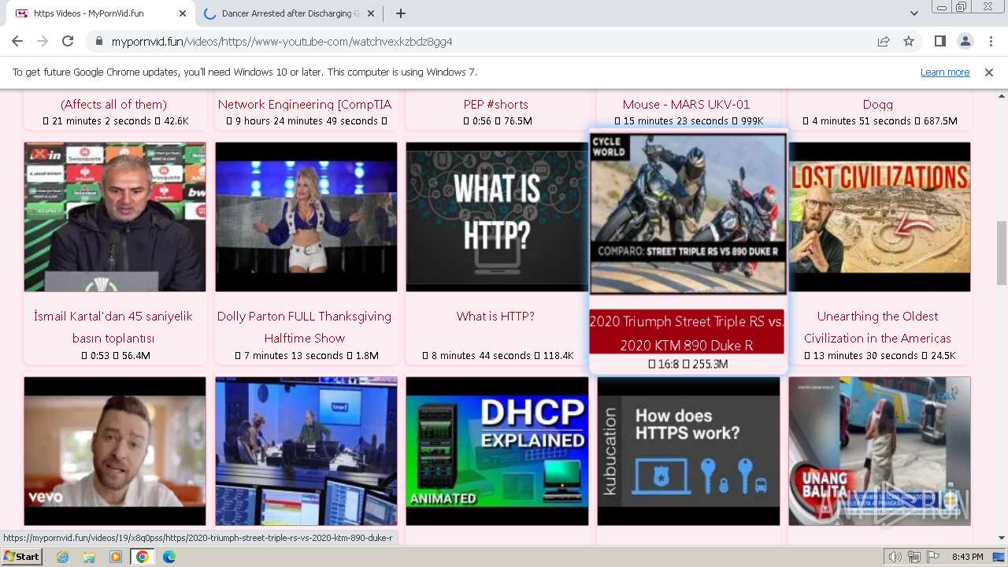Open Chrome's three-dot menu
The height and width of the screenshot is (567, 1008).
pyautogui.click(x=990, y=42)
